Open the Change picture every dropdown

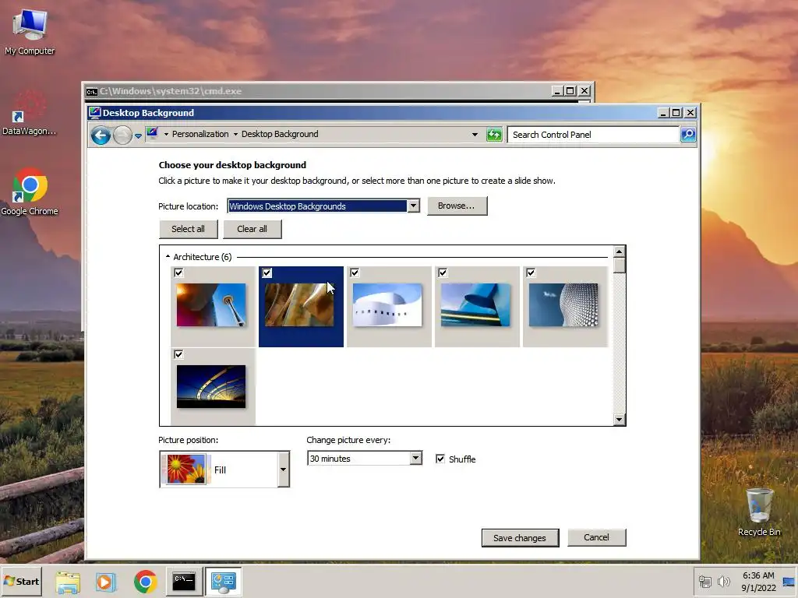[x=365, y=458]
